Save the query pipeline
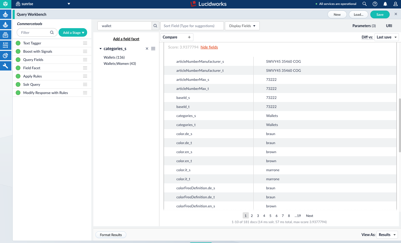401x243 pixels. point(380,14)
